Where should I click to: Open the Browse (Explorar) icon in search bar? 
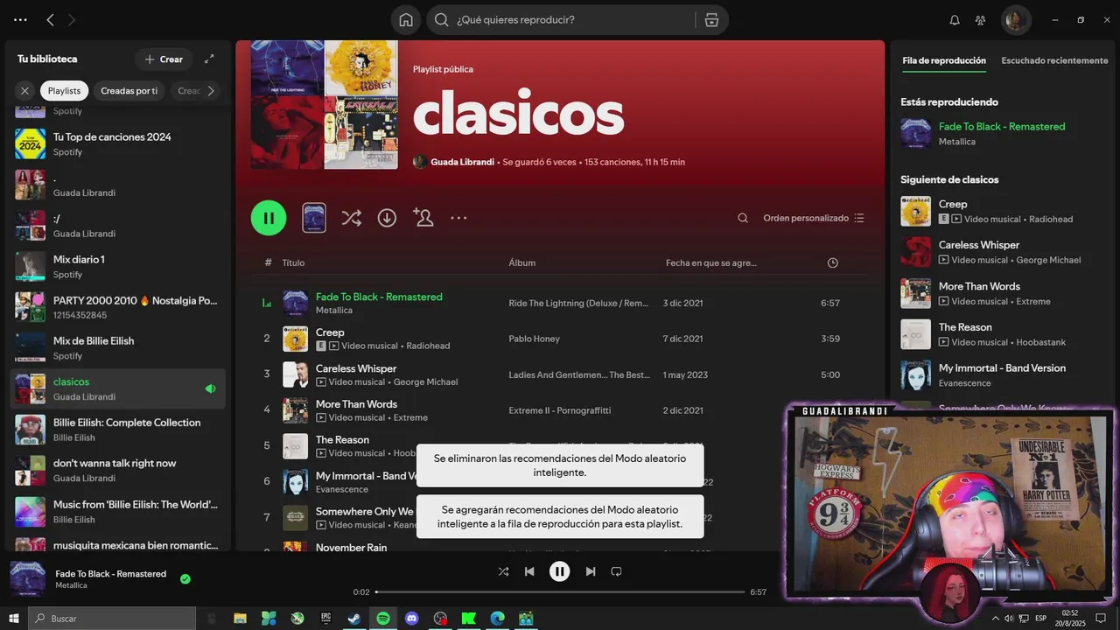coord(711,19)
